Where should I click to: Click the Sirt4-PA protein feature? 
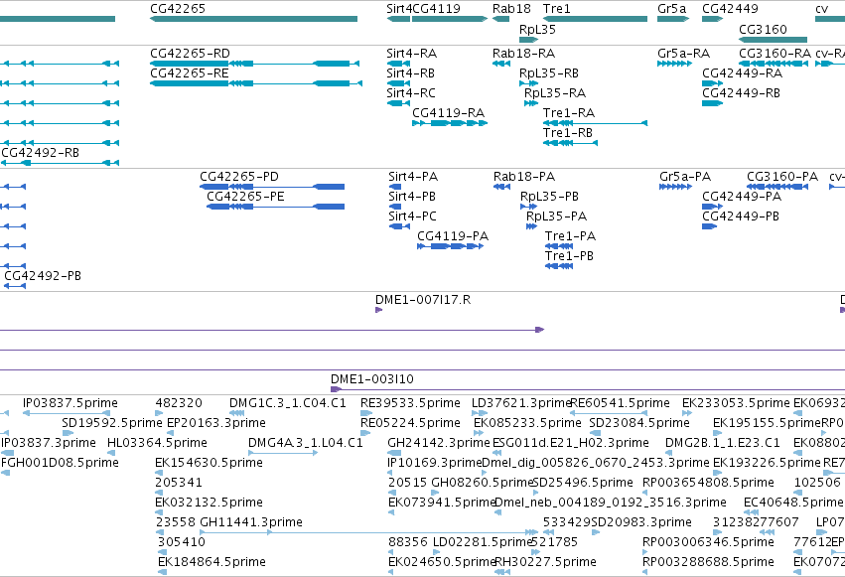tap(395, 187)
